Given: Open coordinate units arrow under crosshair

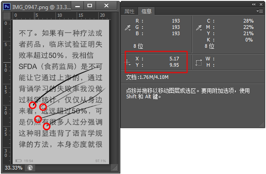Looking at the screenshot, I should [130, 64].
